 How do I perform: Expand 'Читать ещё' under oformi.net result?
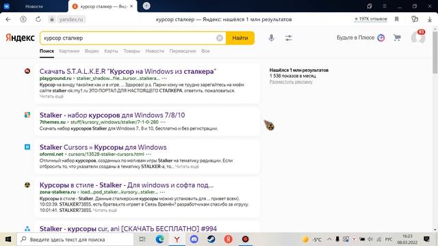tap(187, 167)
